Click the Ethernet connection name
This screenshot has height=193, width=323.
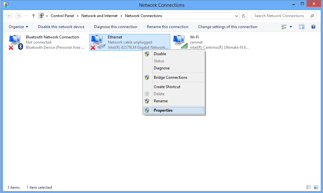115,37
